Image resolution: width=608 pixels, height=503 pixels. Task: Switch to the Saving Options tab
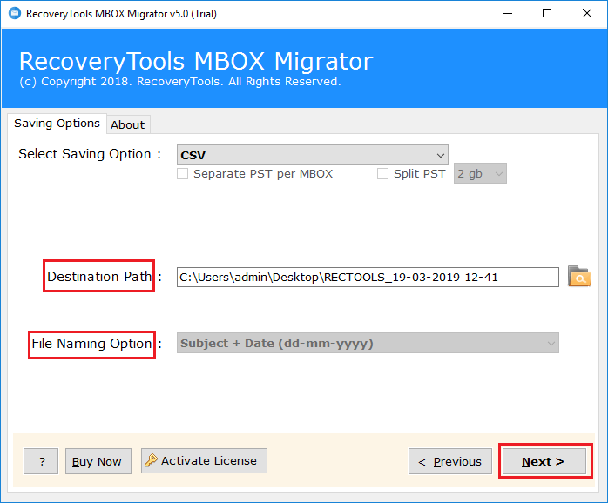[x=57, y=124]
